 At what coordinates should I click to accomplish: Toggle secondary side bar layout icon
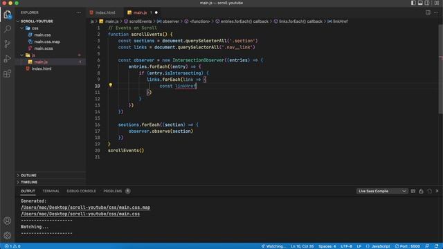[427, 3]
